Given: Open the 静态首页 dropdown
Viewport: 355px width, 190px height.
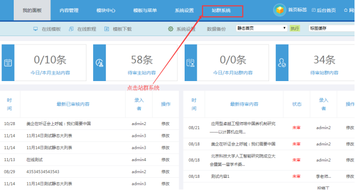Looking at the screenshot, I should tap(261, 28).
